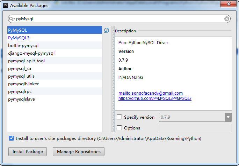239x166 pixels.
Task: Click the Install Package button
Action: pyautogui.click(x=28, y=152)
